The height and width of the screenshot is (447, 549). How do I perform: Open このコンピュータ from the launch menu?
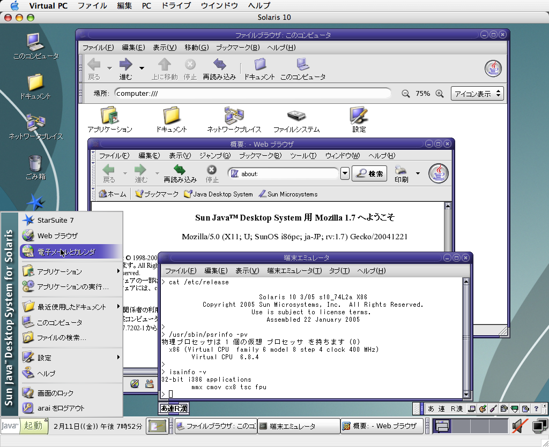point(71,322)
